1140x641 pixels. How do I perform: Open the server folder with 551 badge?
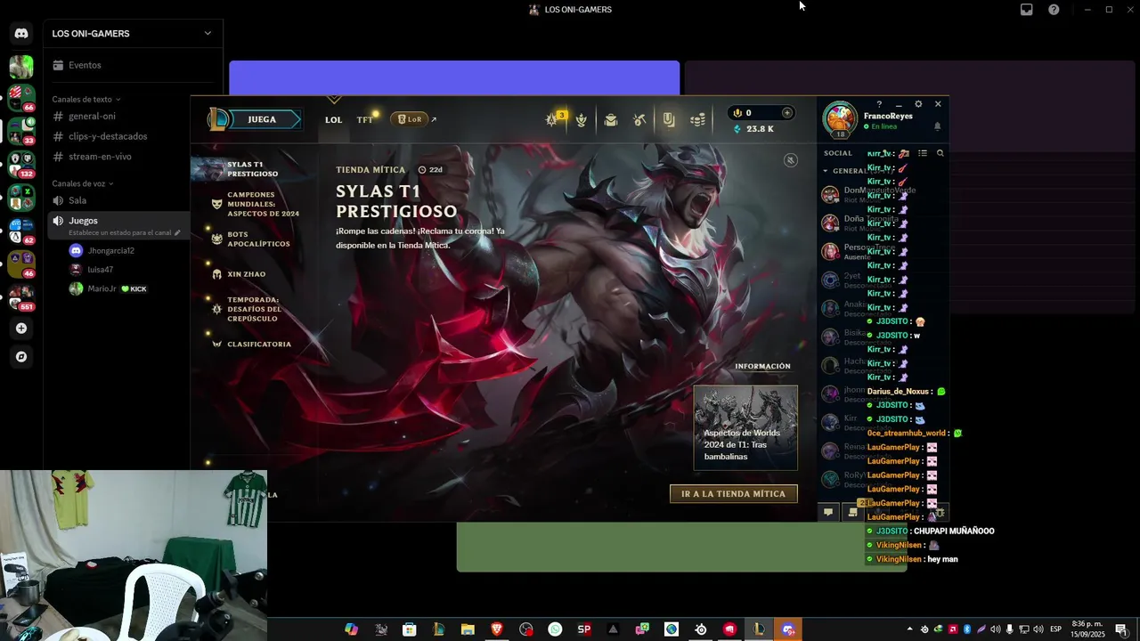(21, 296)
